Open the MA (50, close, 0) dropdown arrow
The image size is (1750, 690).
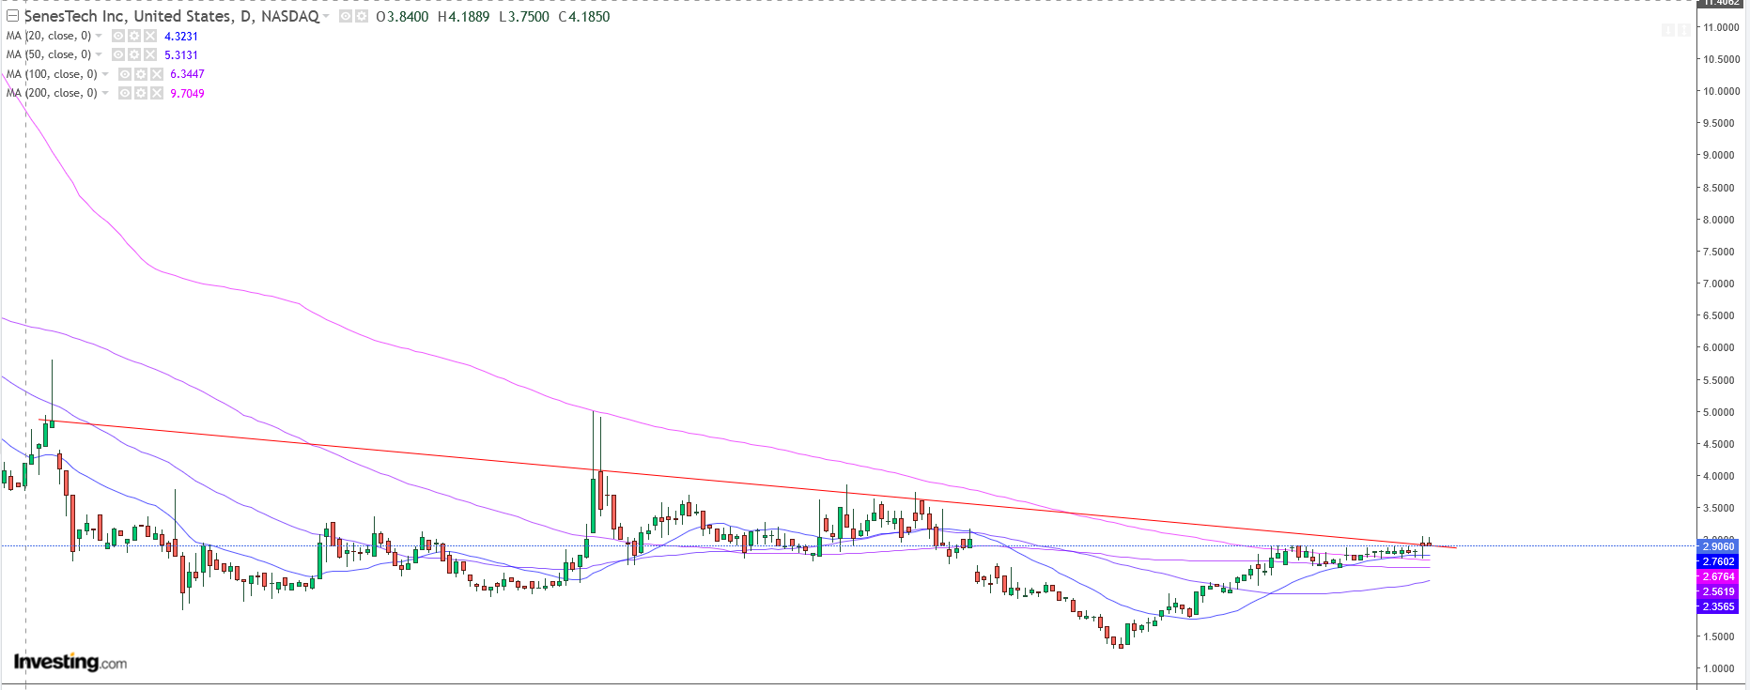(99, 54)
